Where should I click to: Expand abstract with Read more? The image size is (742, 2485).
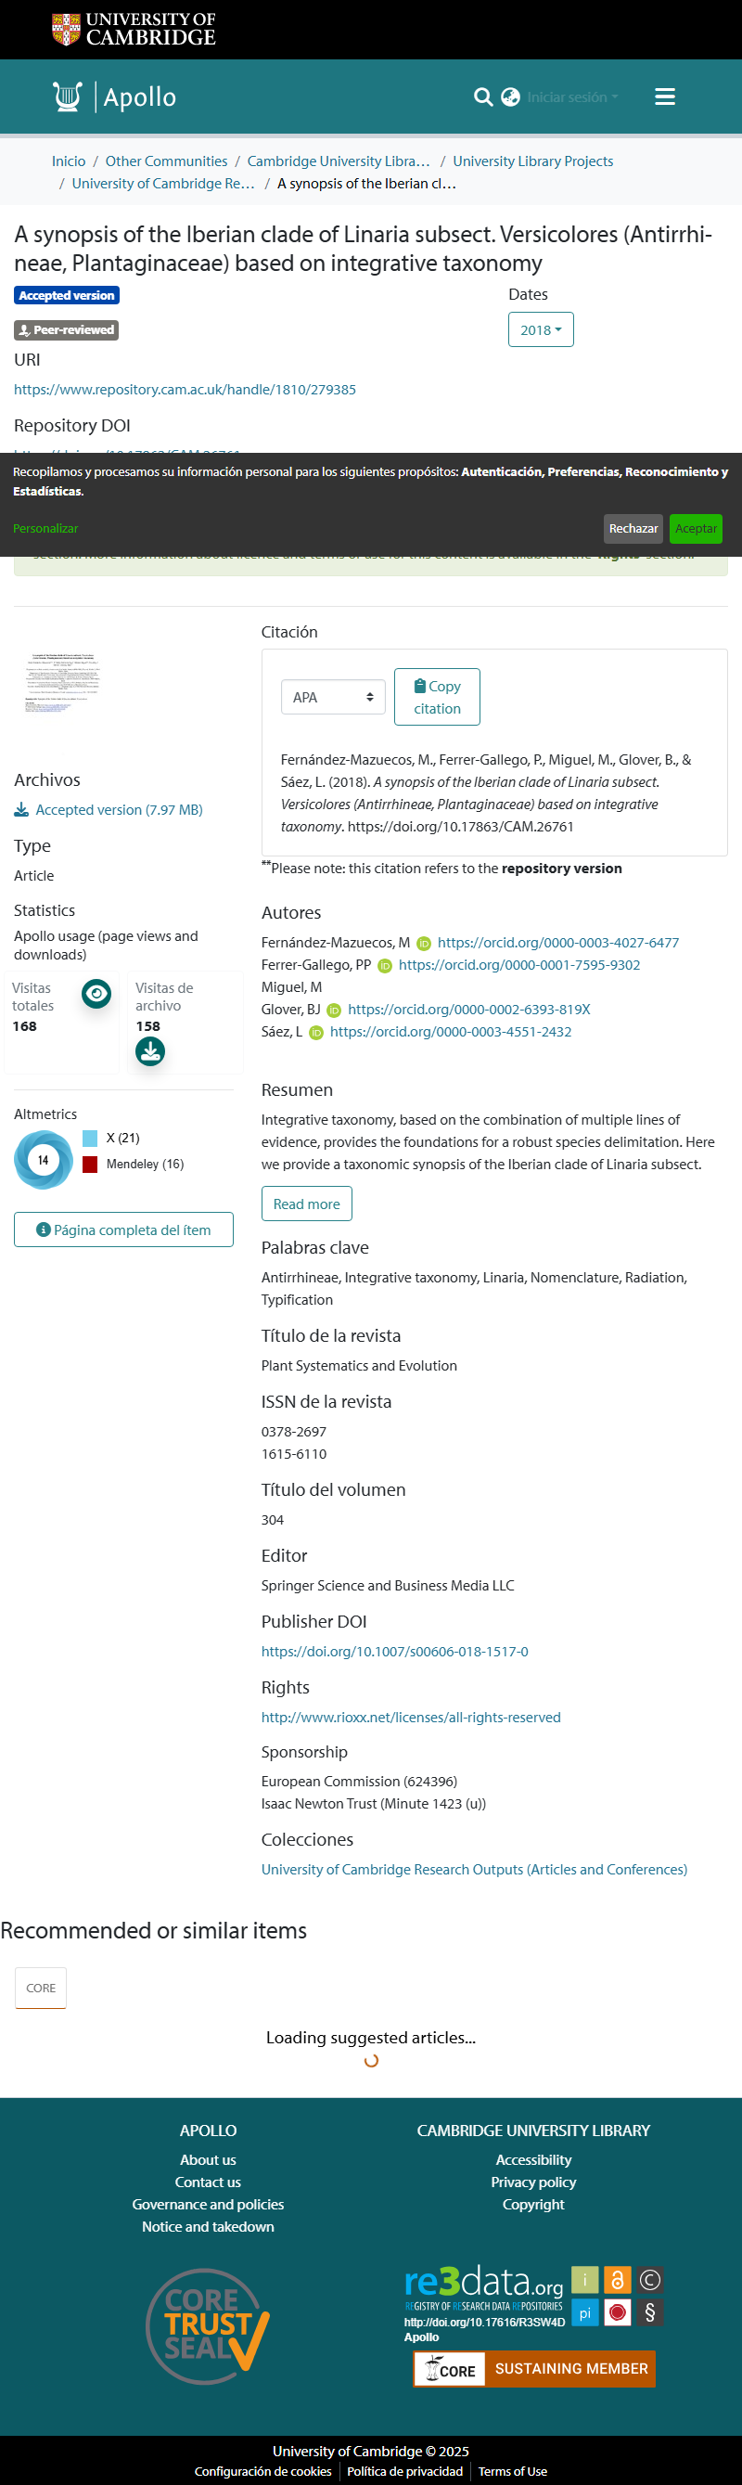pos(306,1204)
